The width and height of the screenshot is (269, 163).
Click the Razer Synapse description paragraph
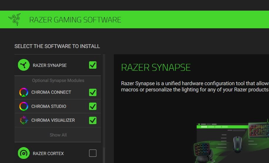[x=195, y=86]
